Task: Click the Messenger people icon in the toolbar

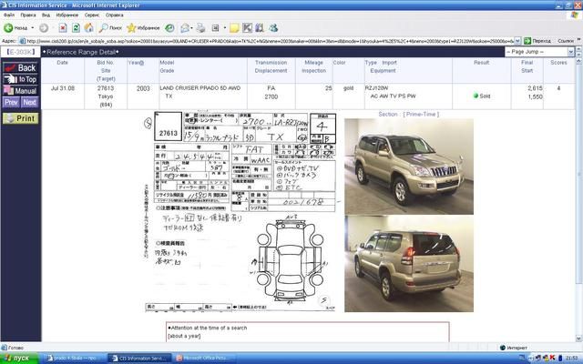Action: [273, 28]
